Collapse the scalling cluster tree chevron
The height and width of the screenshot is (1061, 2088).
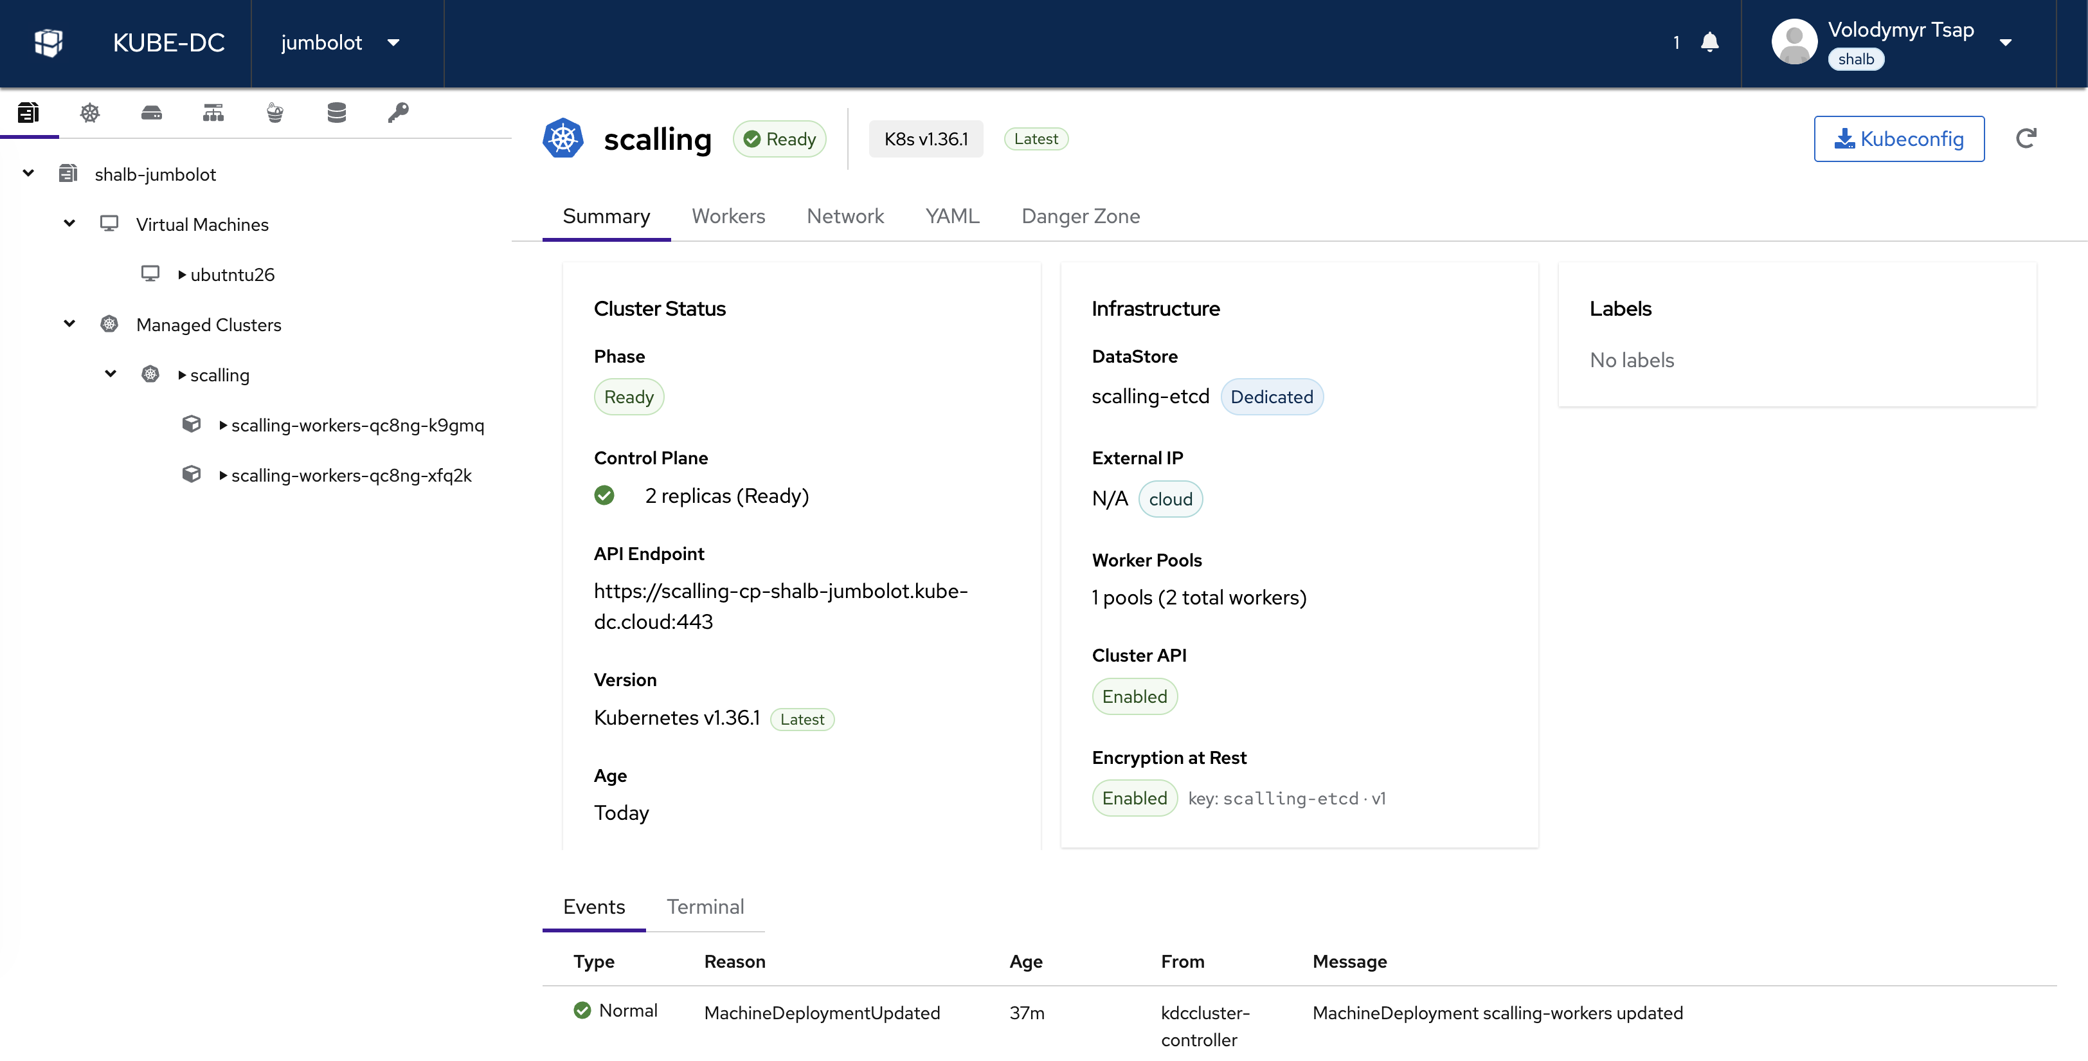click(111, 374)
